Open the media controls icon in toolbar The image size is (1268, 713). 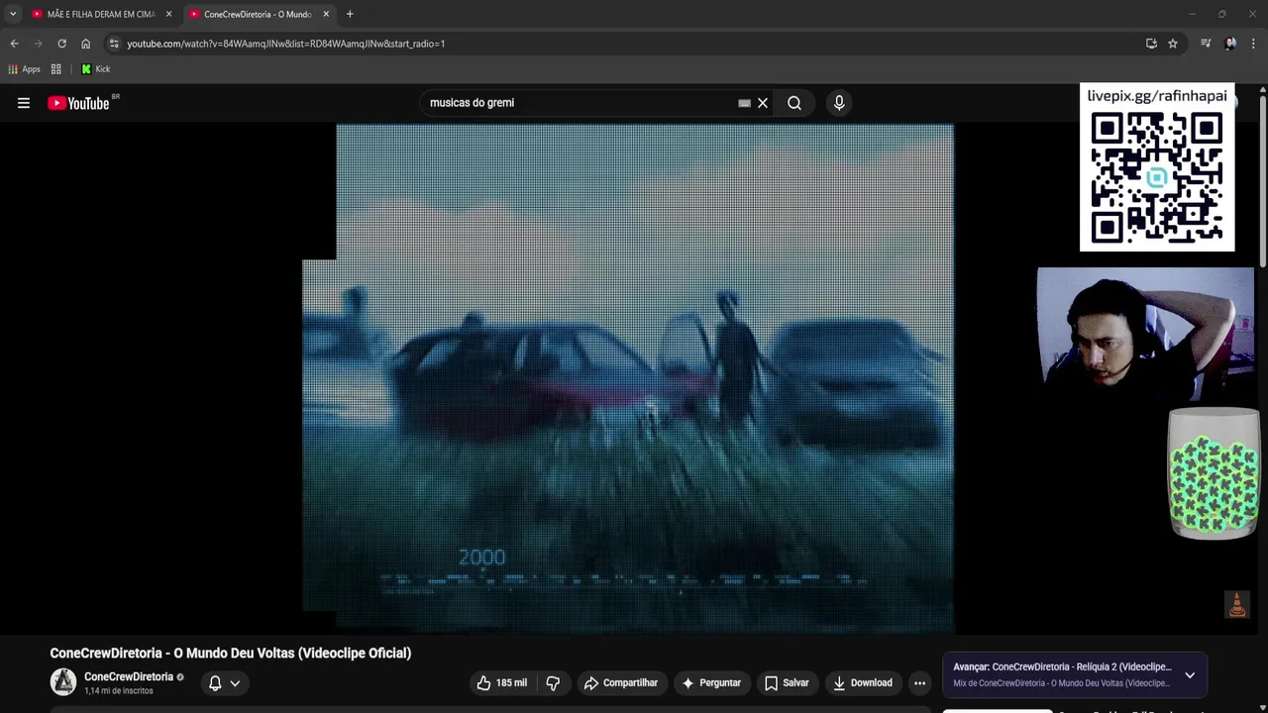(x=1206, y=44)
